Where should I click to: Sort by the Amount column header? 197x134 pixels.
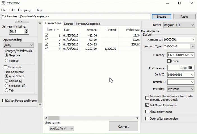pos(89,30)
